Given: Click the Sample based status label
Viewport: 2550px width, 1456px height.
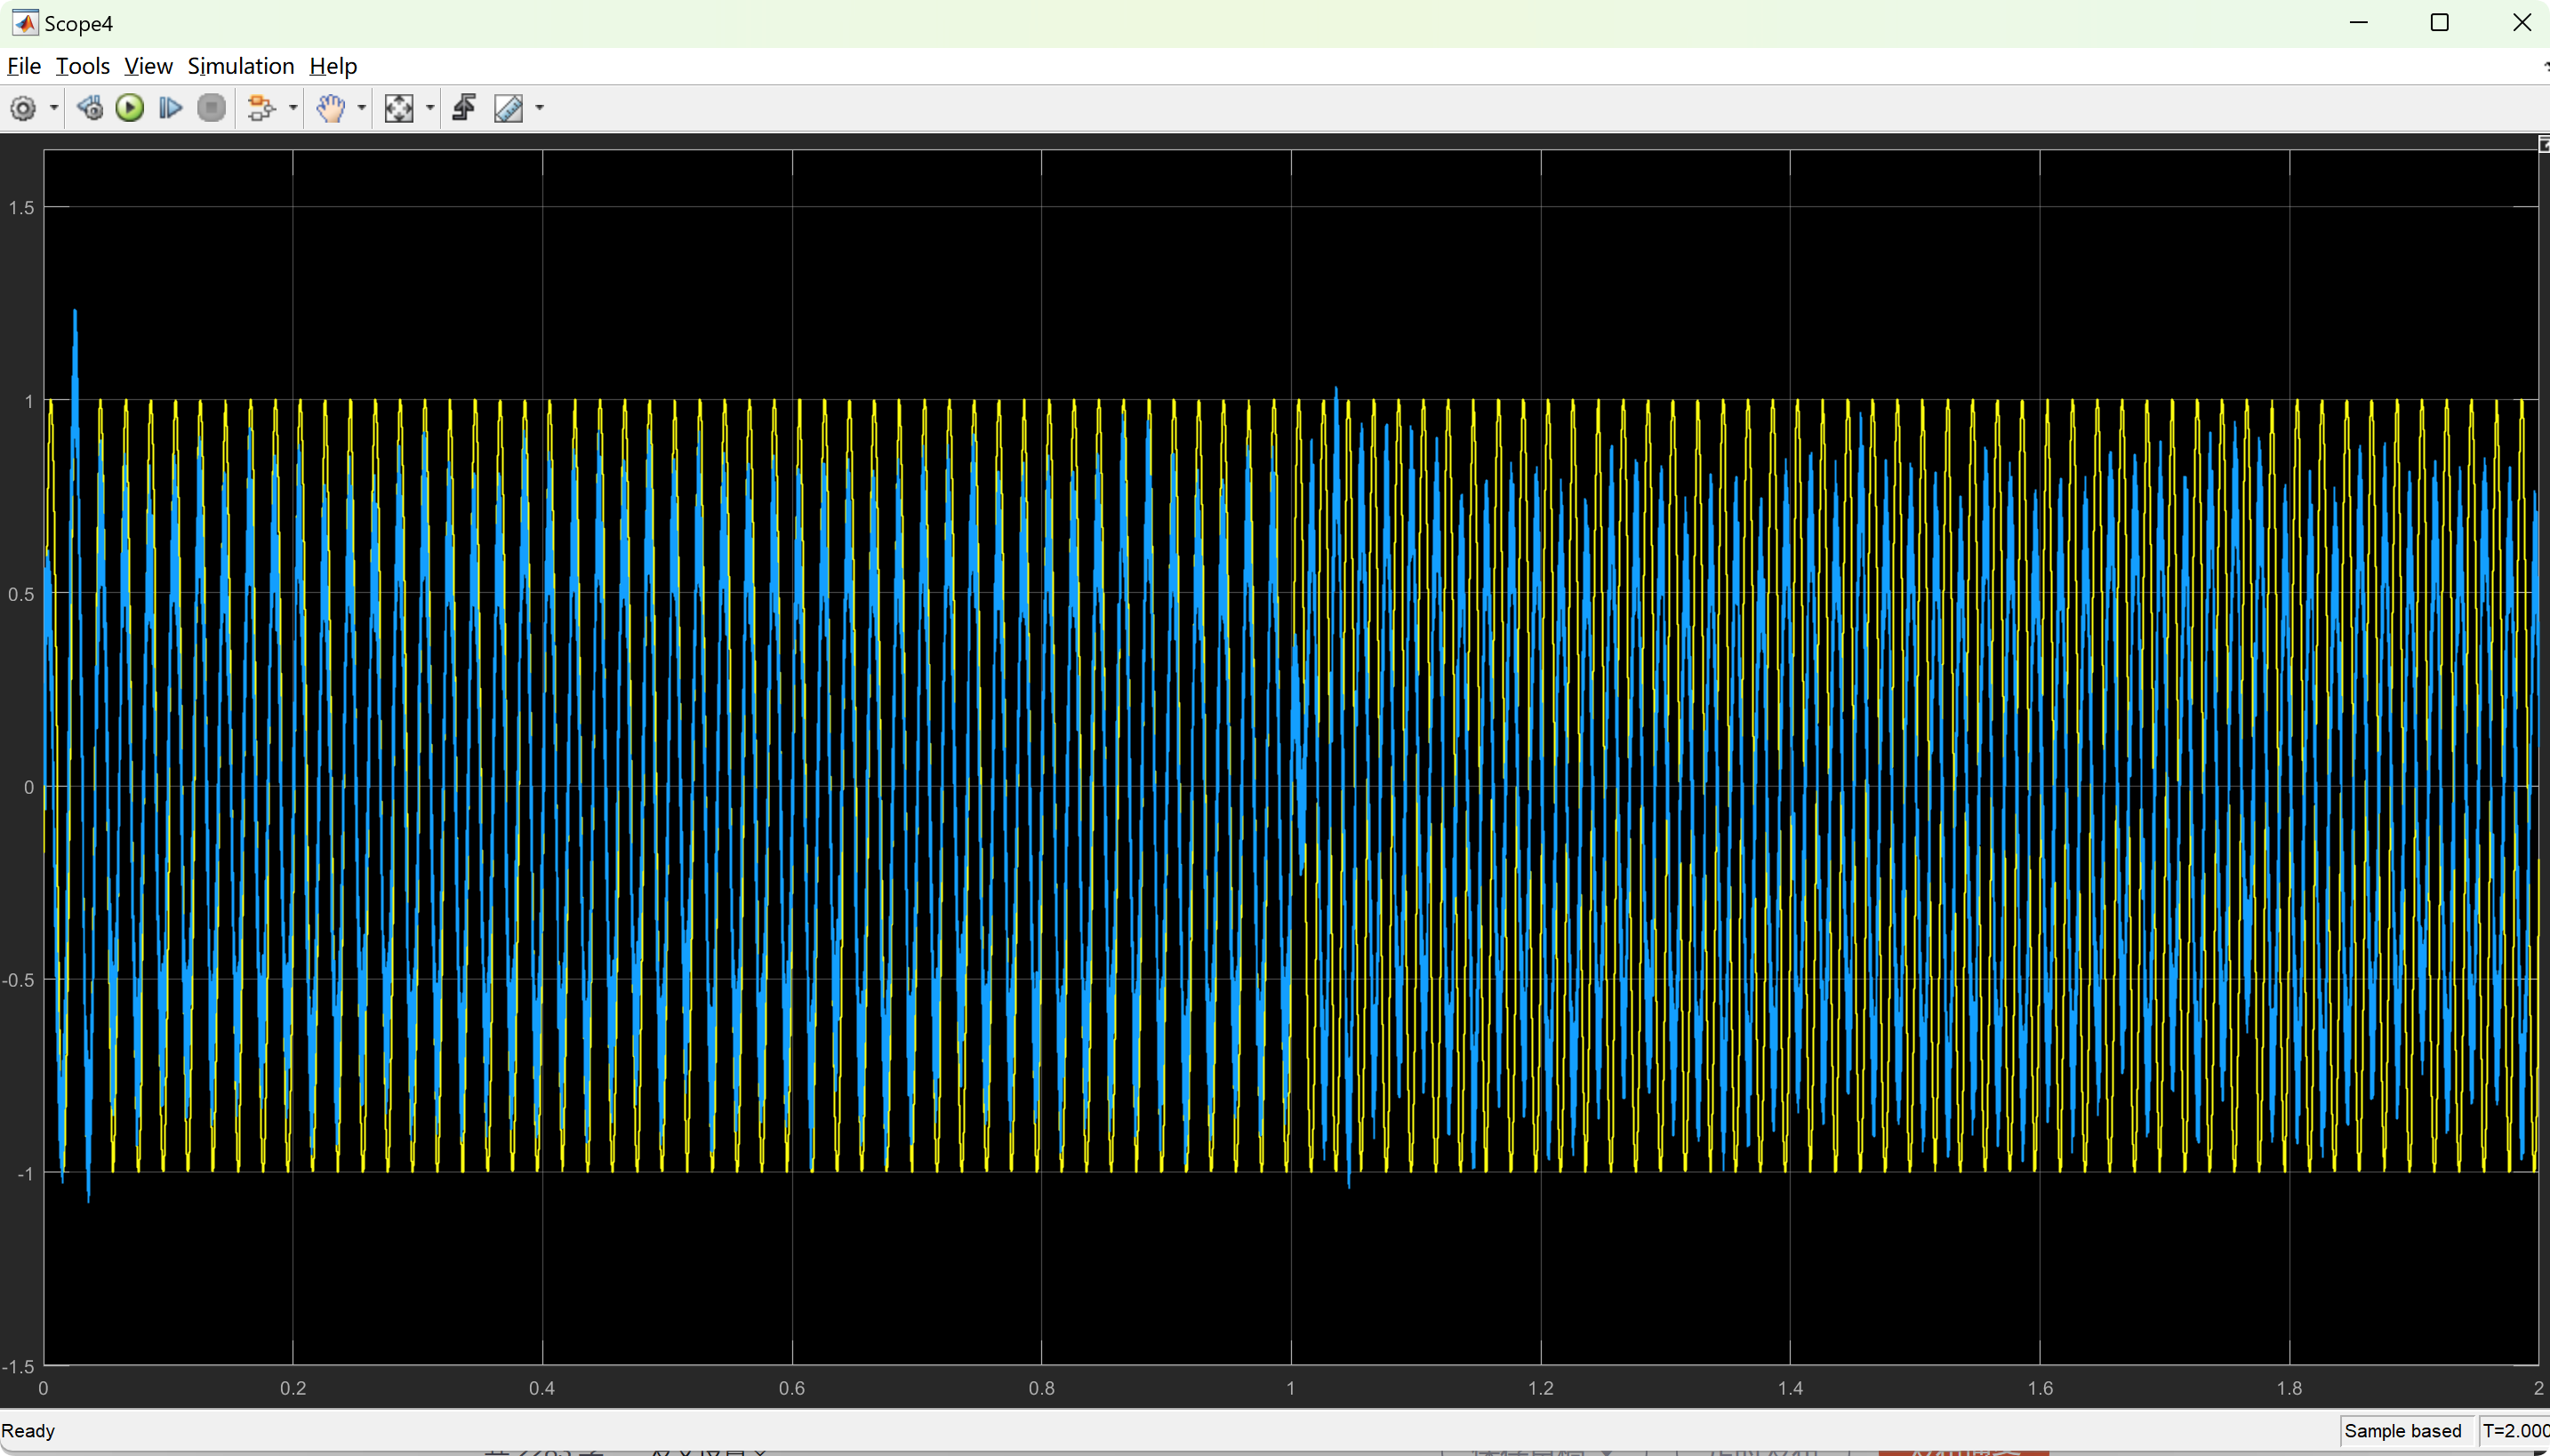Looking at the screenshot, I should click(2402, 1431).
